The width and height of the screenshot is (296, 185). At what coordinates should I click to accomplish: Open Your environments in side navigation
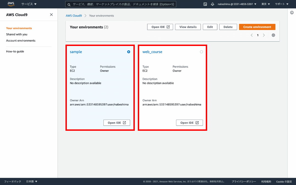coord(19,28)
